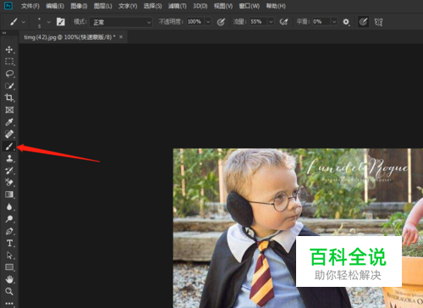Image resolution: width=423 pixels, height=308 pixels.
Task: Select the Clone Stamp tool
Action: point(9,158)
